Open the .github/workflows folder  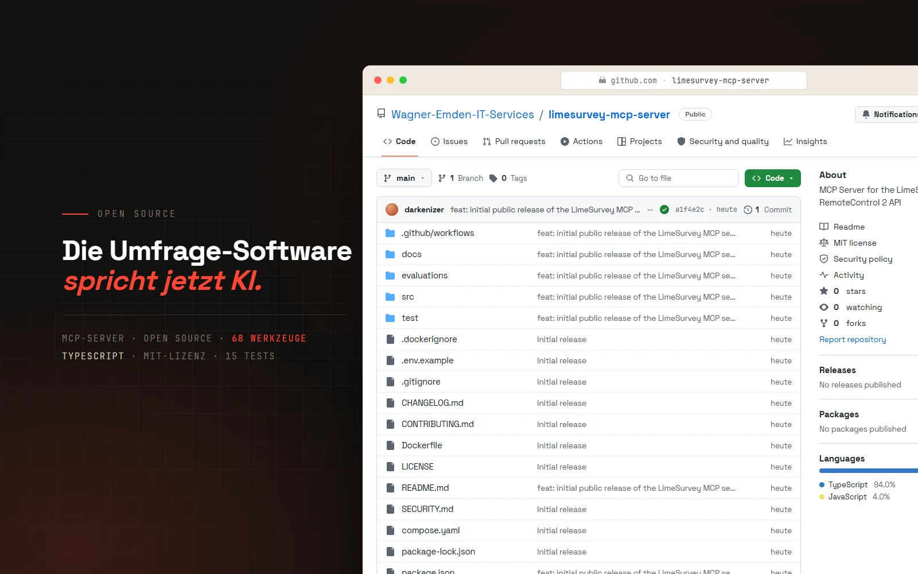[x=438, y=233]
